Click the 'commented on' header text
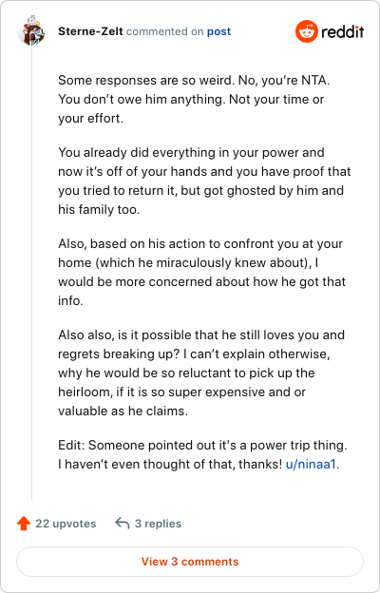Image resolution: width=380 pixels, height=593 pixels. click(x=165, y=31)
